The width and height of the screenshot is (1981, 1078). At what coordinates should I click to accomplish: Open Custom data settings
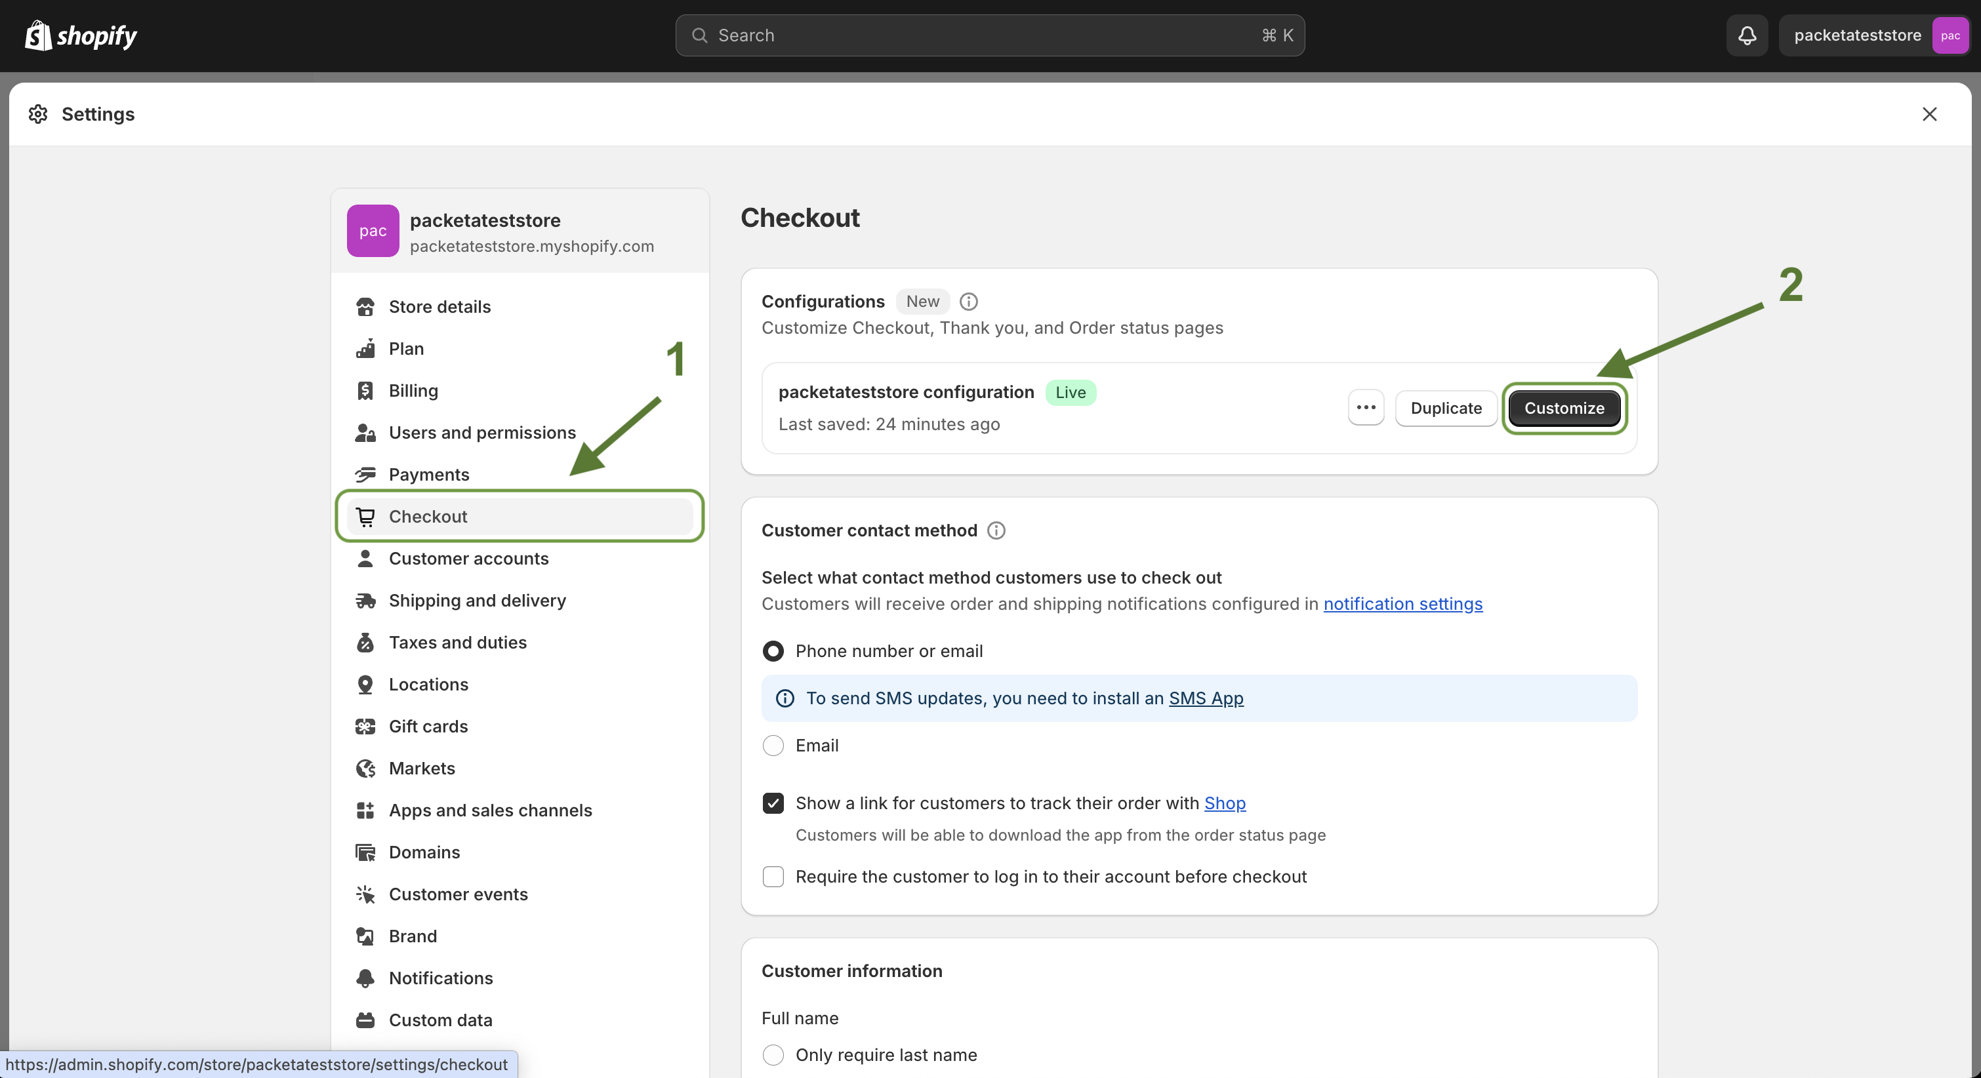520,1020
